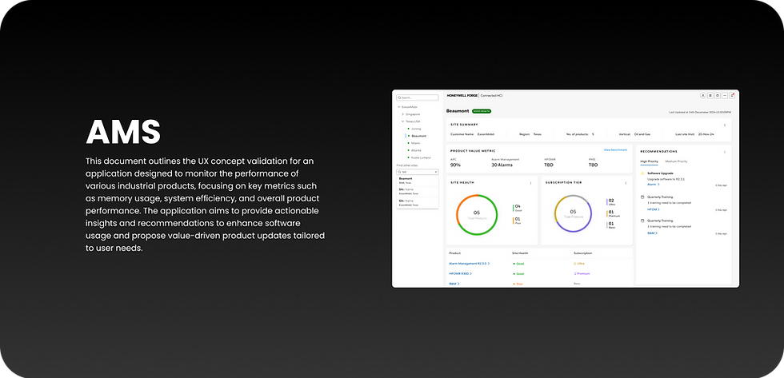The width and height of the screenshot is (784, 378).
Task: Click the APC 90% metric value
Action: click(x=455, y=165)
